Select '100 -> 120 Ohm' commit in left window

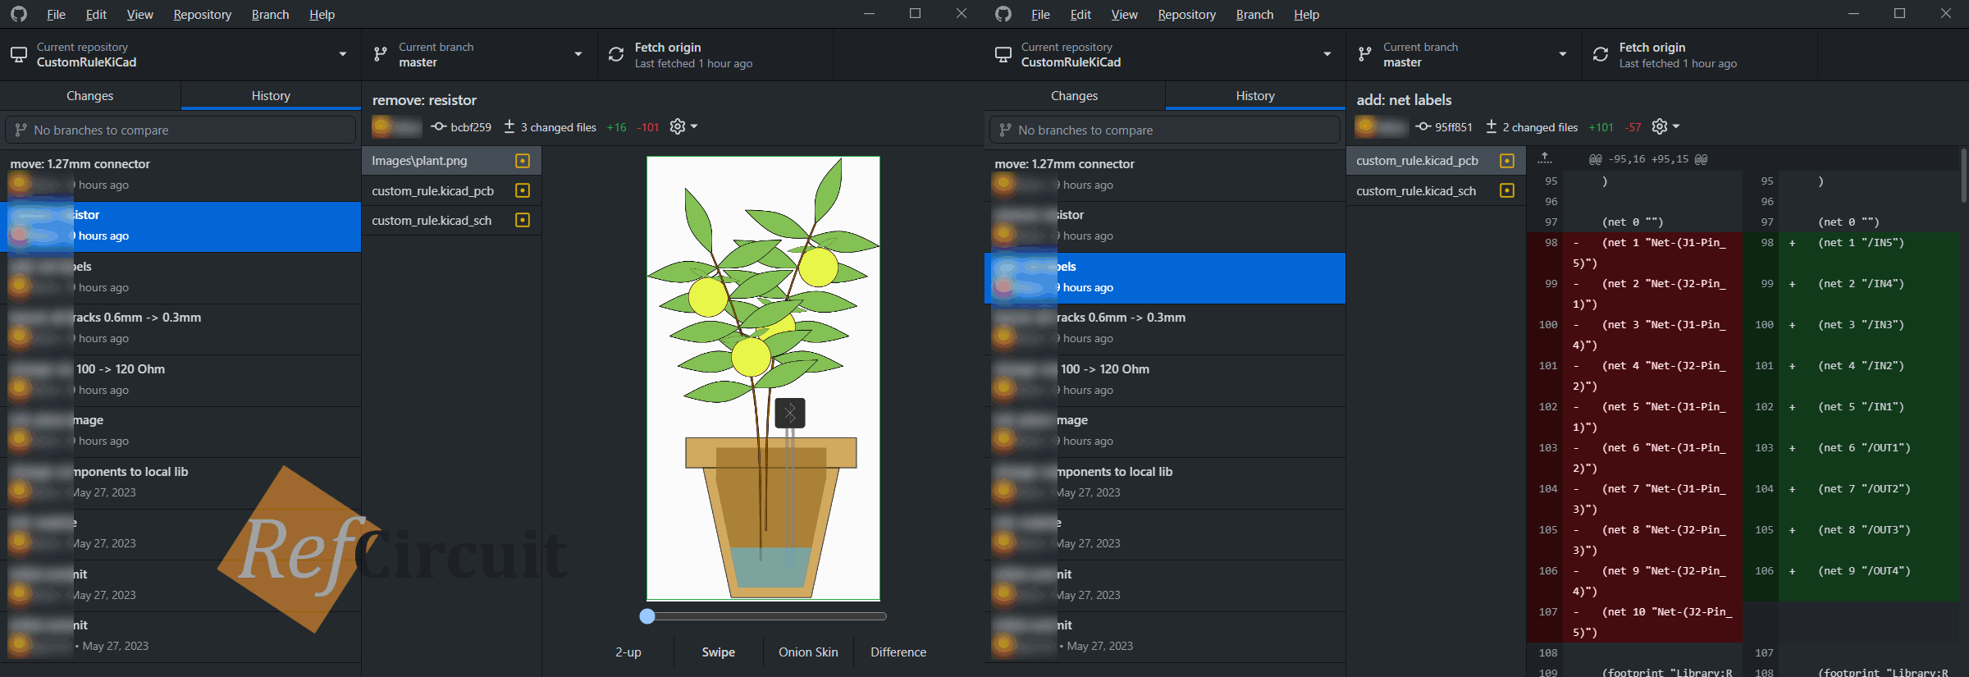(180, 380)
